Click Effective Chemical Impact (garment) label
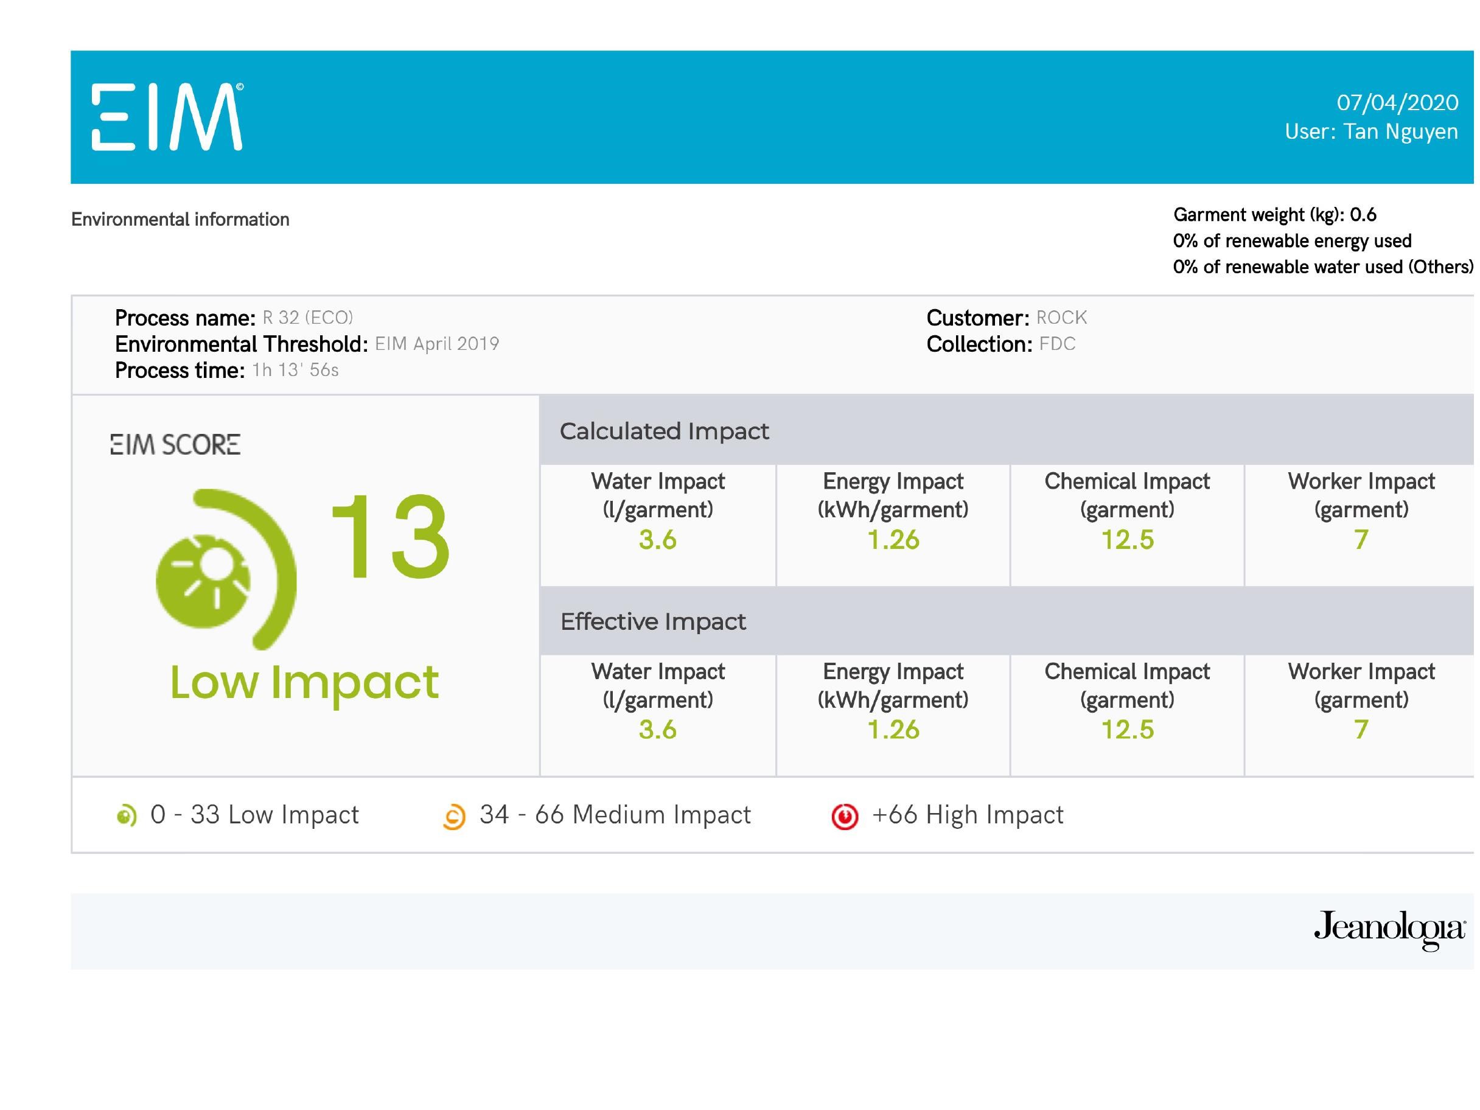 [x=1128, y=686]
